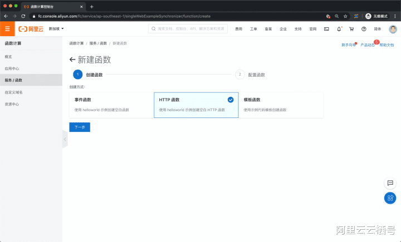Click the search magnifier icon

click(154, 29)
